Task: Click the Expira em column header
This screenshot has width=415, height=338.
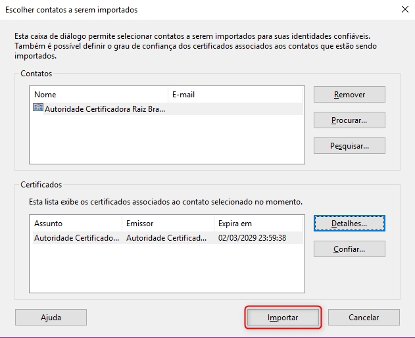Action: [258, 224]
